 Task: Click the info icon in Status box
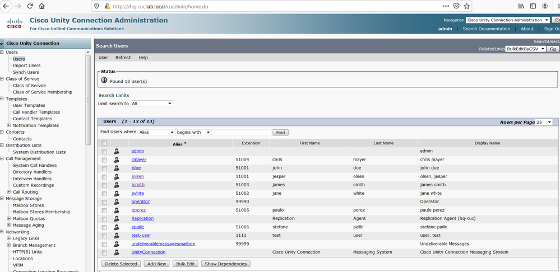pyautogui.click(x=104, y=80)
